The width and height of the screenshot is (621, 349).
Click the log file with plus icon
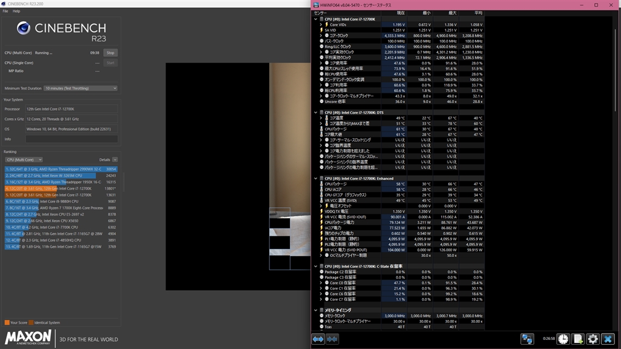point(578,339)
